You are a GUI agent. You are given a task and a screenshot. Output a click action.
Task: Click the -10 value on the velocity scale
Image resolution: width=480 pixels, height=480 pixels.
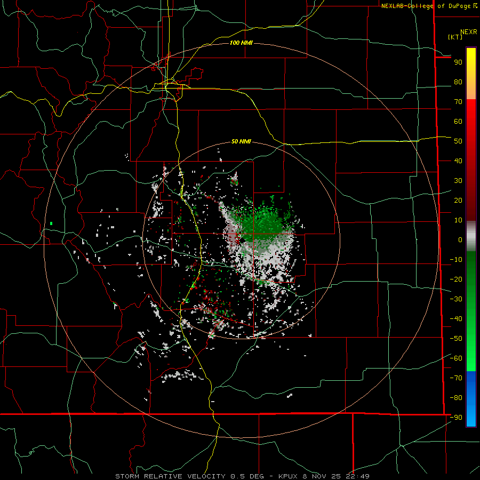(x=456, y=260)
